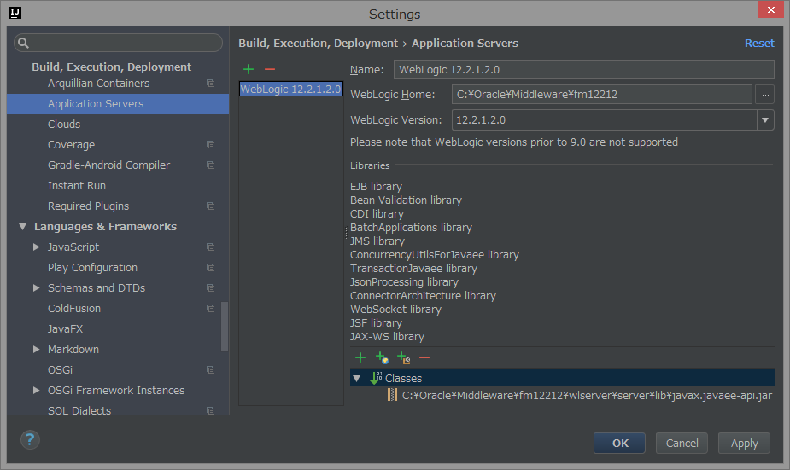Click the 'JSF library' entry
Screen dimensions: 790x470
click(377, 322)
